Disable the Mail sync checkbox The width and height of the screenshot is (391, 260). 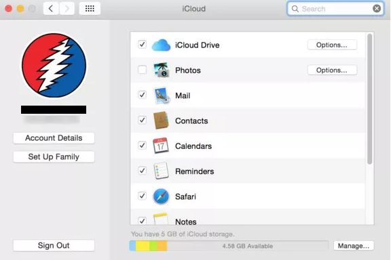click(142, 95)
